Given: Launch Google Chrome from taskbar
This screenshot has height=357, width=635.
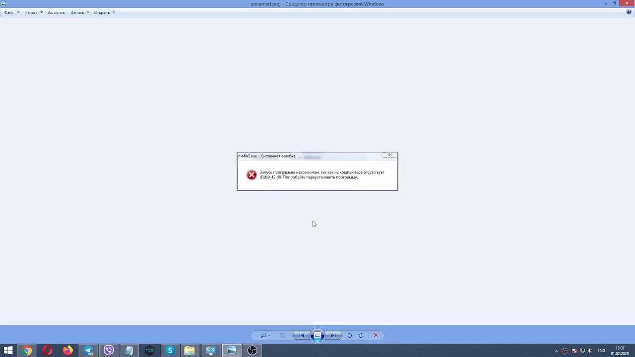Looking at the screenshot, I should click(27, 351).
